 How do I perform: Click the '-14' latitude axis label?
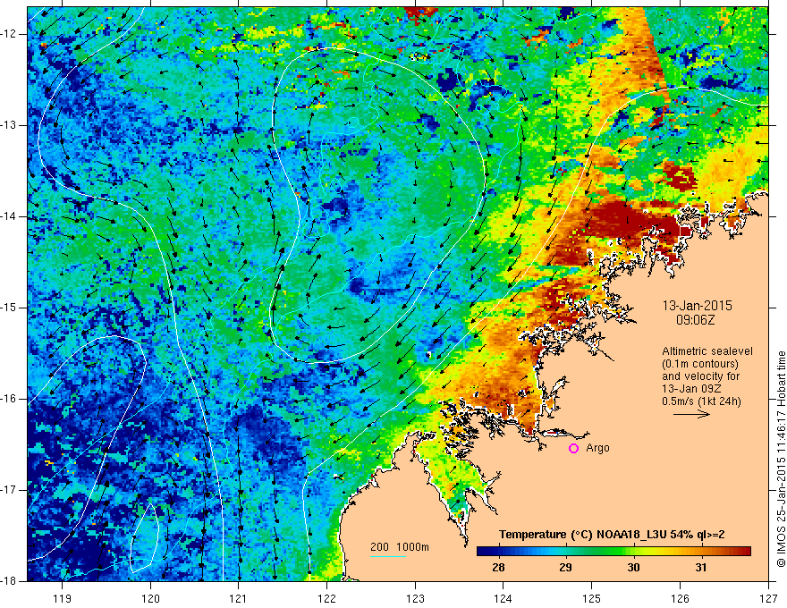pos(10,216)
